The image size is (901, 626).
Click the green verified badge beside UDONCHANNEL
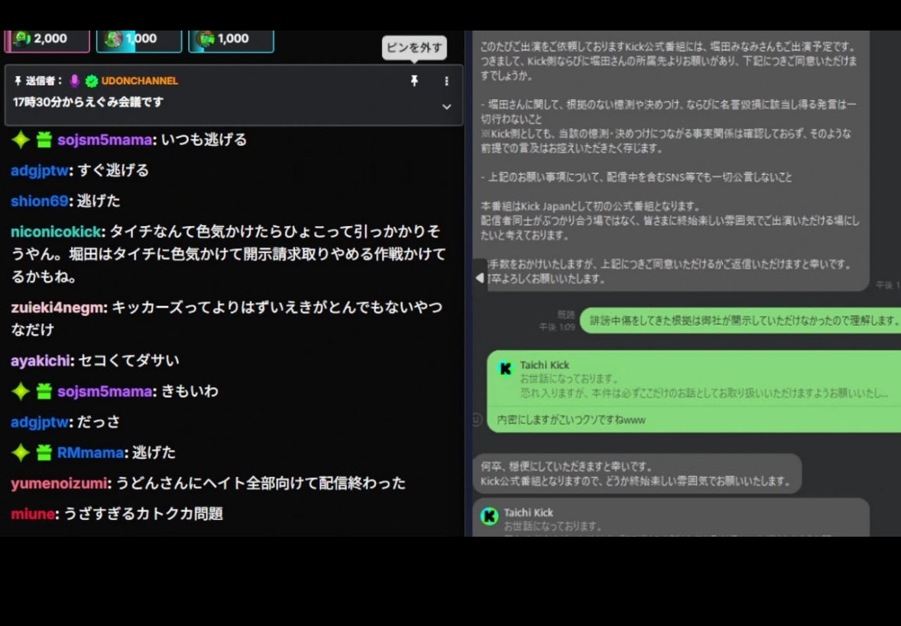[x=92, y=81]
